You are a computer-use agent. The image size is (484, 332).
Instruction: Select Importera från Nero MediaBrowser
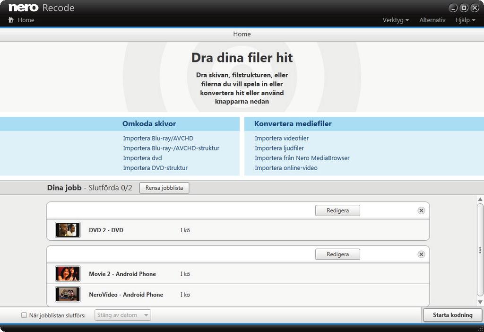click(302, 158)
